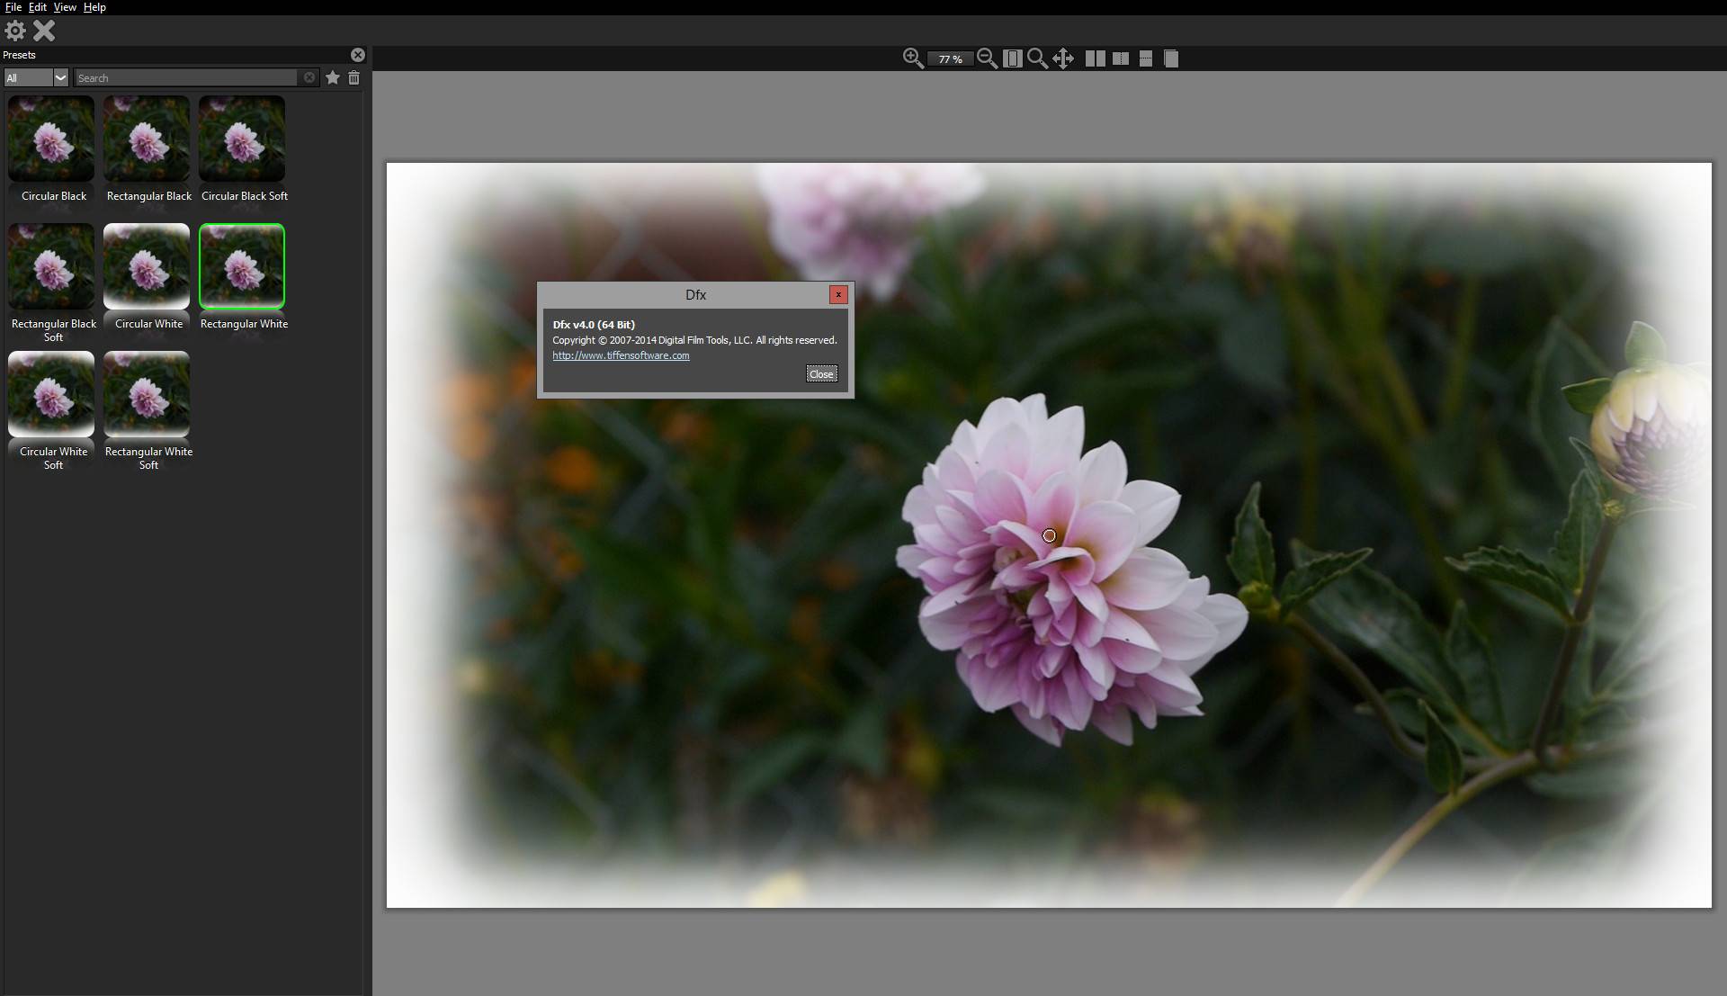Open the View menu
Viewport: 1727px width, 996px height.
click(65, 7)
